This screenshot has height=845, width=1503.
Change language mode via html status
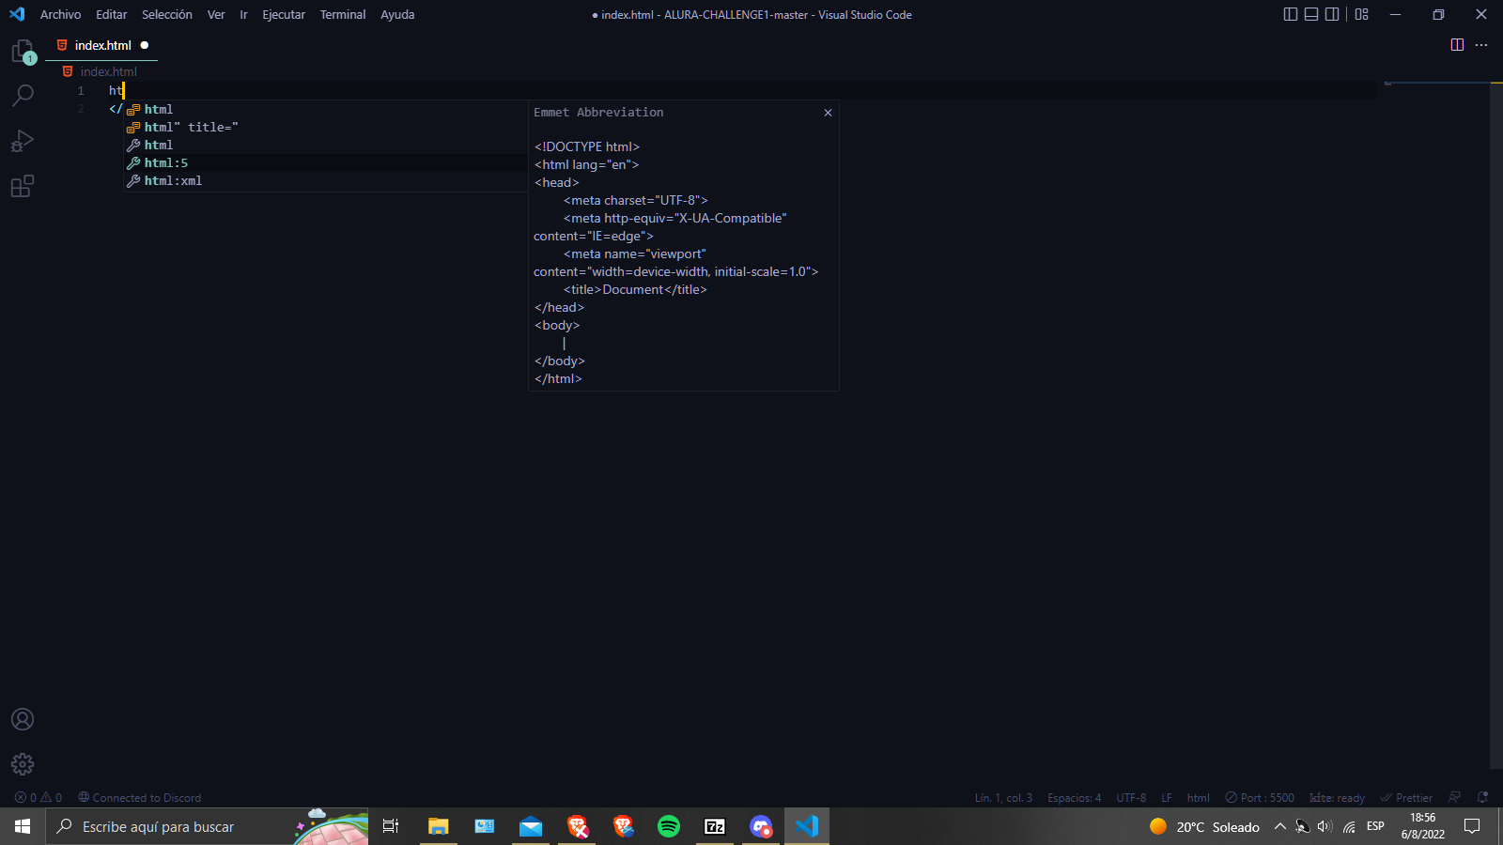tap(1198, 798)
